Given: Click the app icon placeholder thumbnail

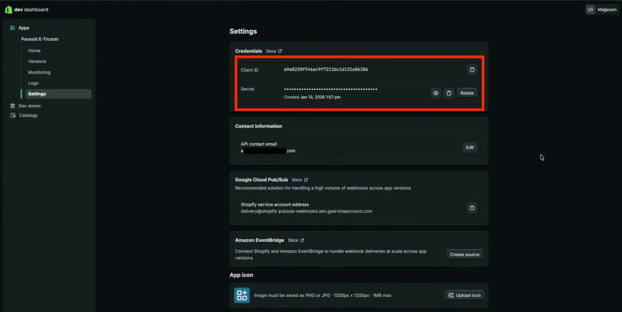Looking at the screenshot, I should 242,295.
